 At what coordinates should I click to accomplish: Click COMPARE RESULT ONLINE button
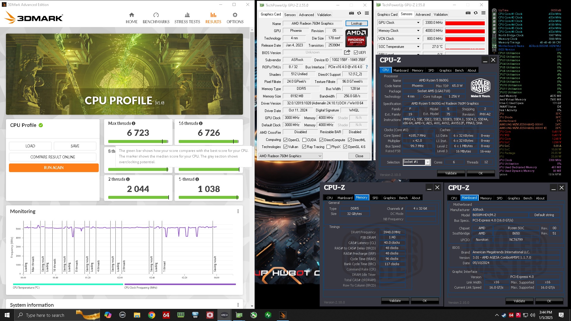click(x=53, y=157)
